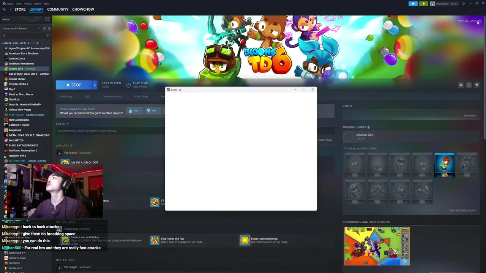Click the ChowChow avatar in the top bar
Screen dimensions: 486x273
tap(432, 4)
